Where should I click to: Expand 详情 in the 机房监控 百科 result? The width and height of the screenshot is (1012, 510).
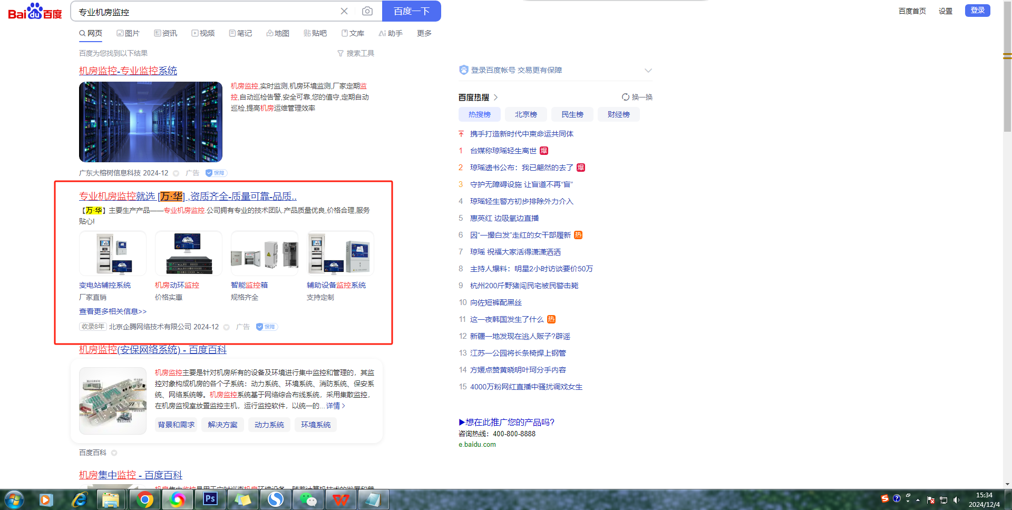coord(336,406)
